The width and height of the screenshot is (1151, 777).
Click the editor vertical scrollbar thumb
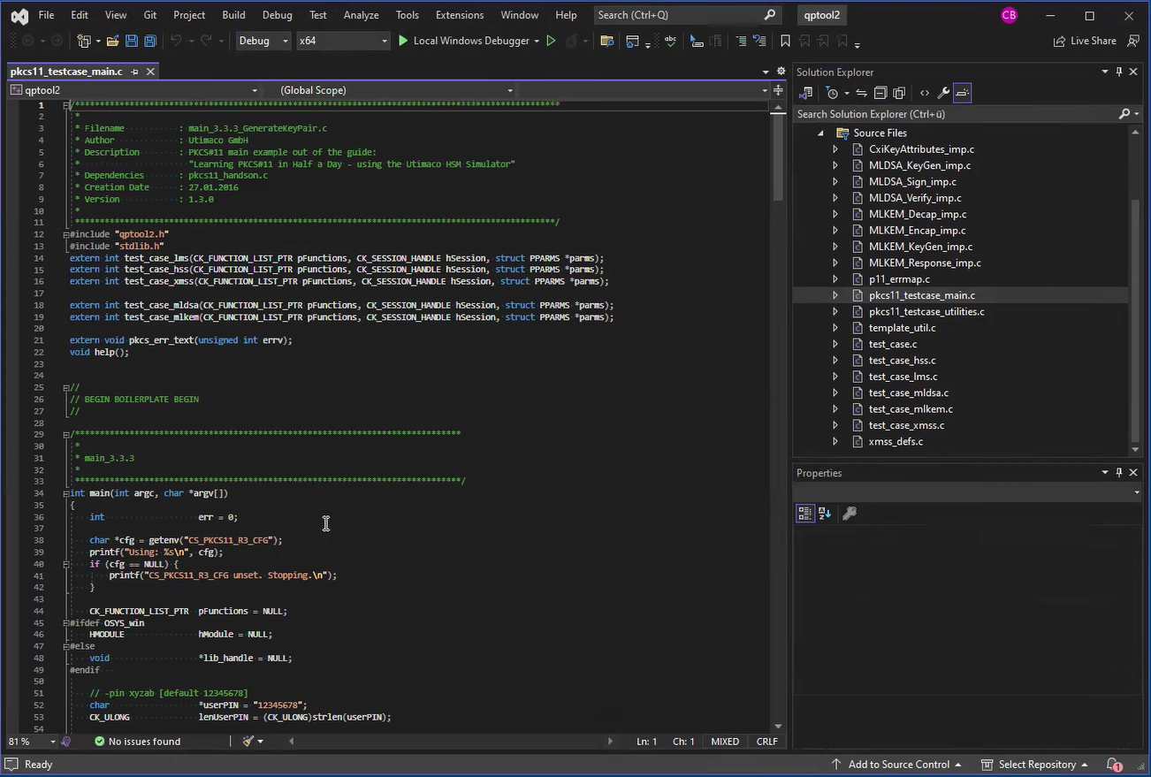click(778, 157)
